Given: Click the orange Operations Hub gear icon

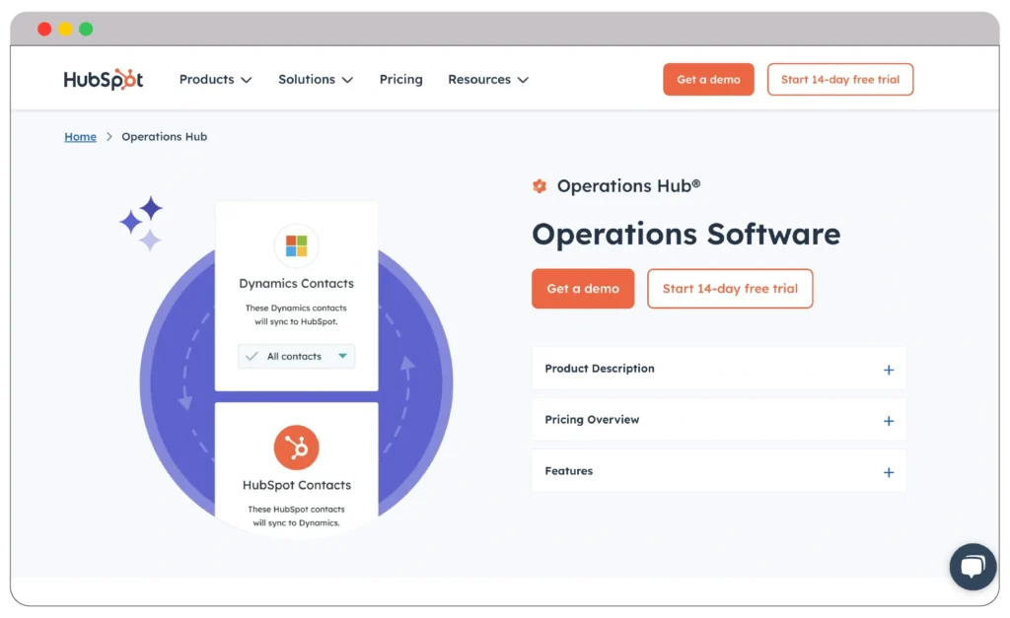Looking at the screenshot, I should coord(540,186).
